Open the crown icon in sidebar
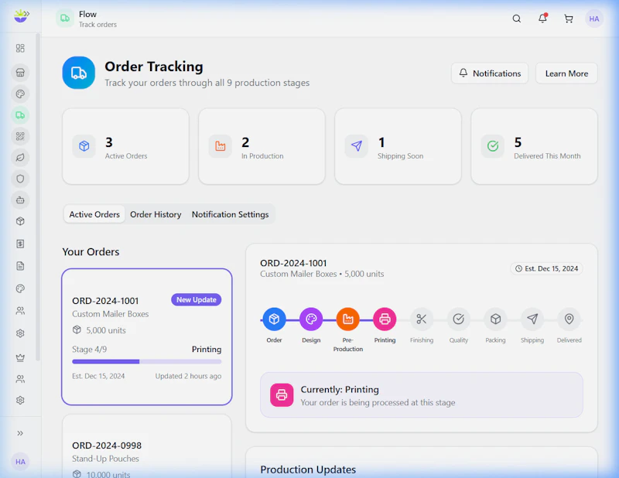This screenshot has height=478, width=619. (x=20, y=357)
